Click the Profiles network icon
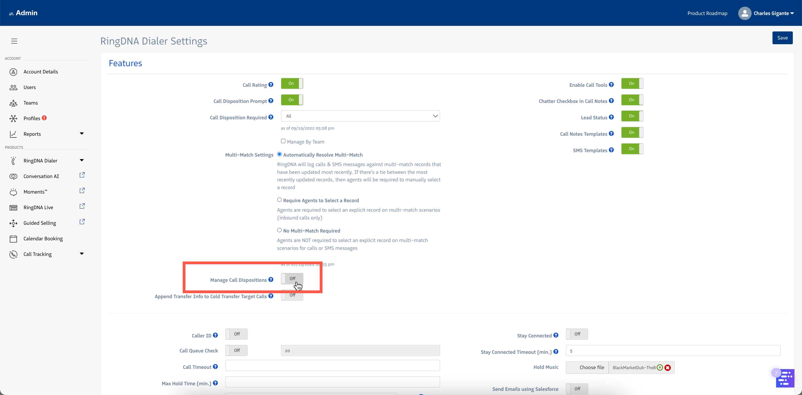The height and width of the screenshot is (395, 802). coord(13,119)
